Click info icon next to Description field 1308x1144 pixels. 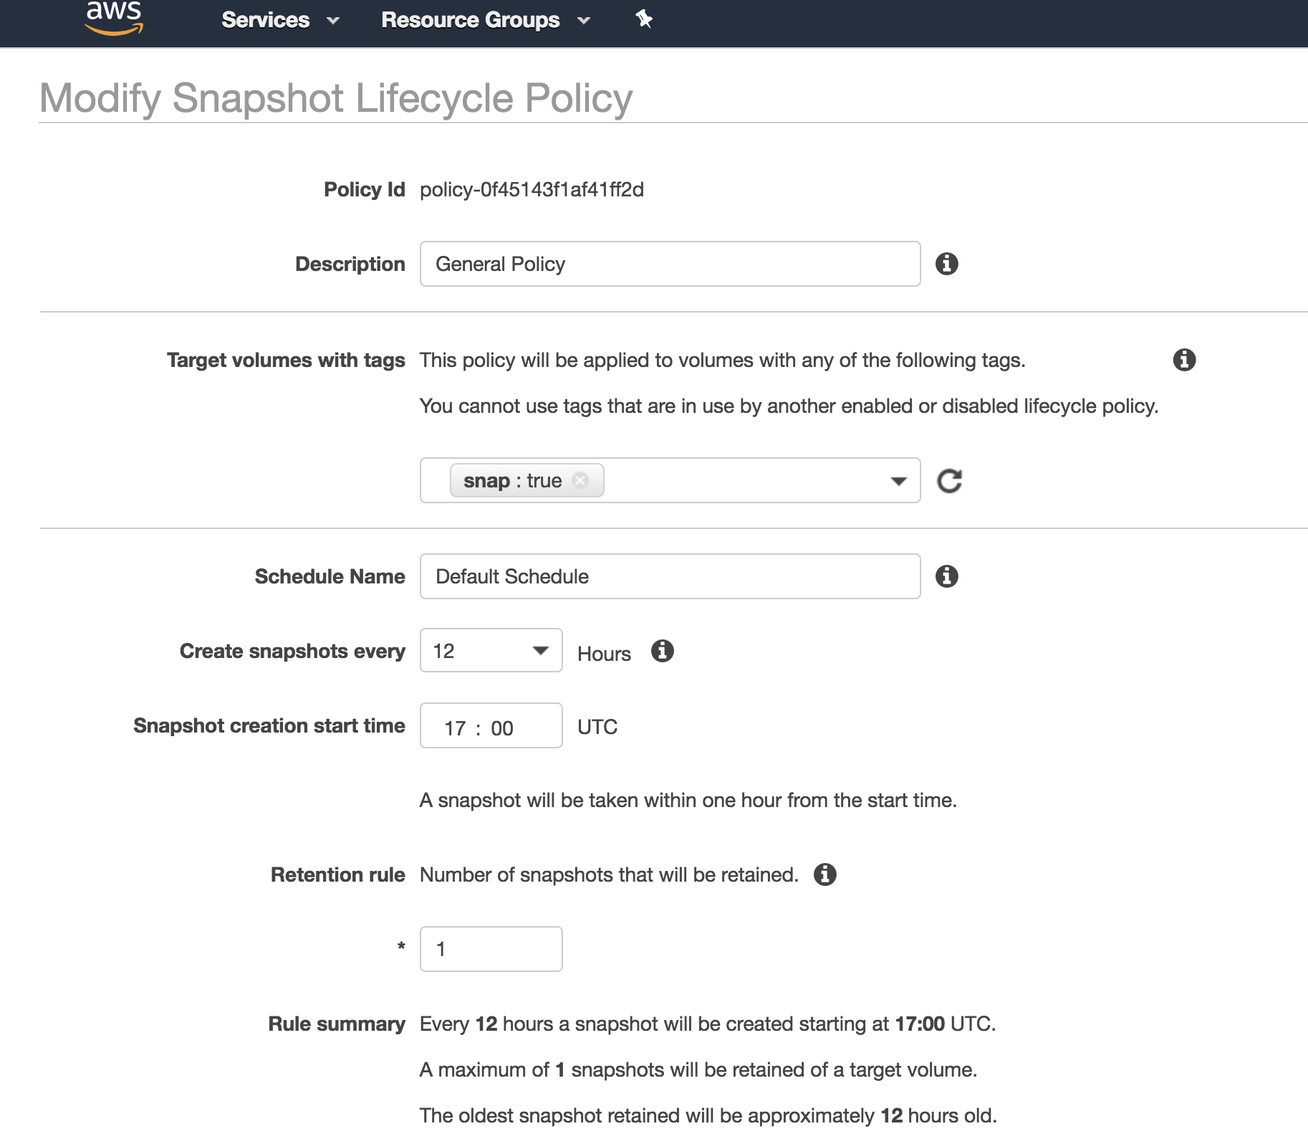point(946,264)
